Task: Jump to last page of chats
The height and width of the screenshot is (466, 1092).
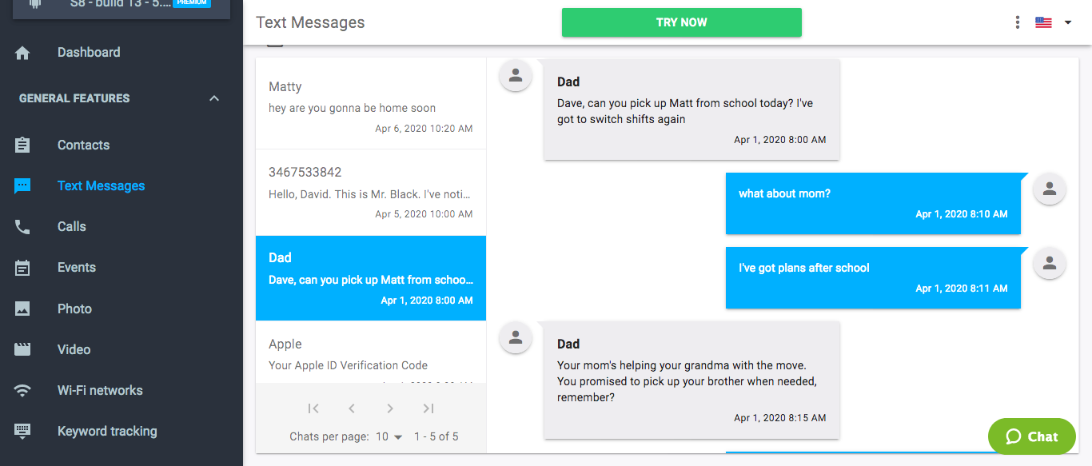Action: click(428, 408)
